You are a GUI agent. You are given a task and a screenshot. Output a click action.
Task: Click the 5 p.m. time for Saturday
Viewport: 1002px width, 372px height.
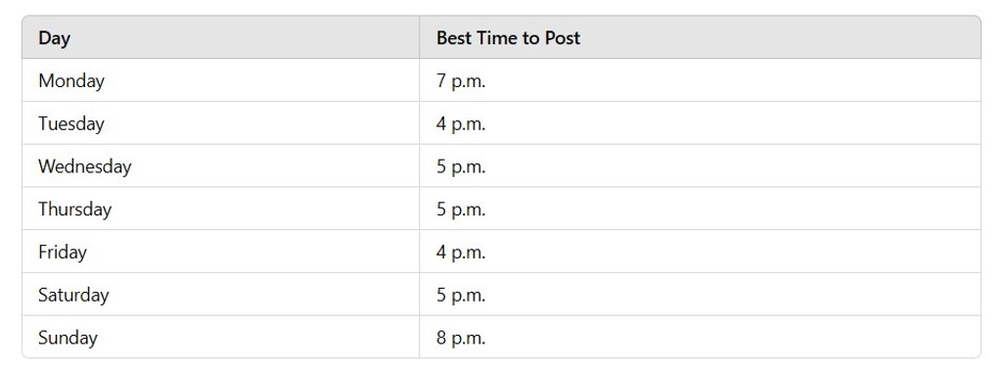(461, 296)
